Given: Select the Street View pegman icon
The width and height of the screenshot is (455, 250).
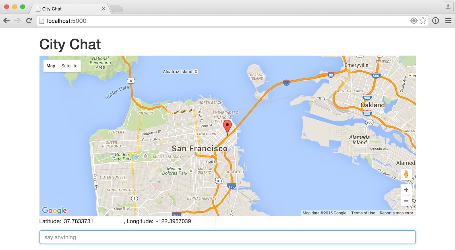Looking at the screenshot, I should coord(406,174).
